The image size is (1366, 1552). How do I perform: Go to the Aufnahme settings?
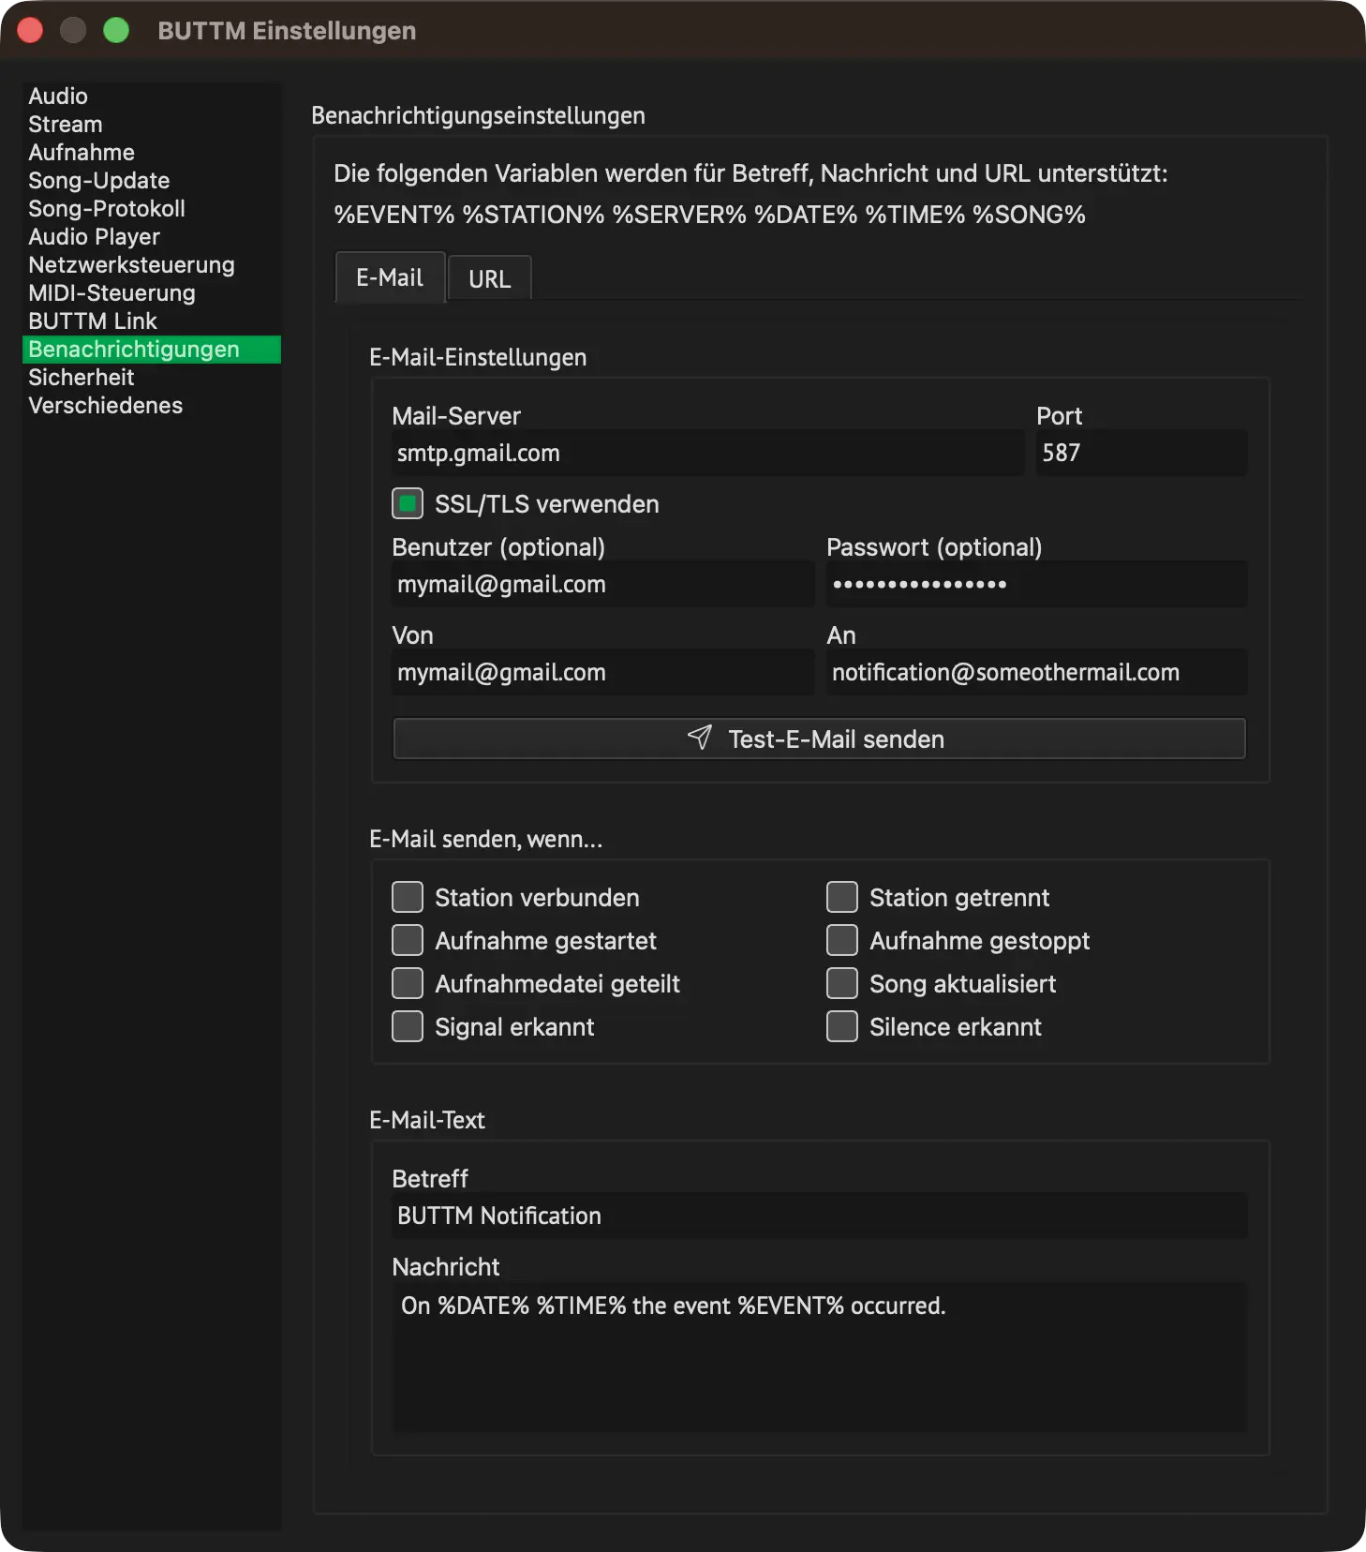(152, 152)
